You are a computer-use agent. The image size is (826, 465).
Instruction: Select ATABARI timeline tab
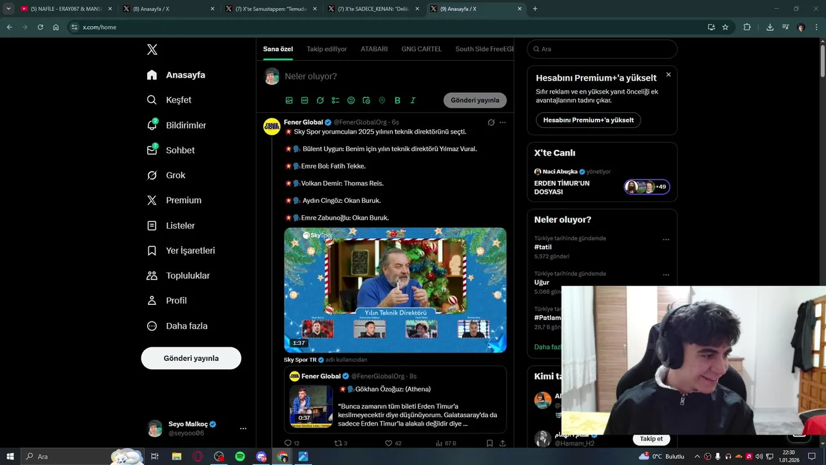coord(374,49)
